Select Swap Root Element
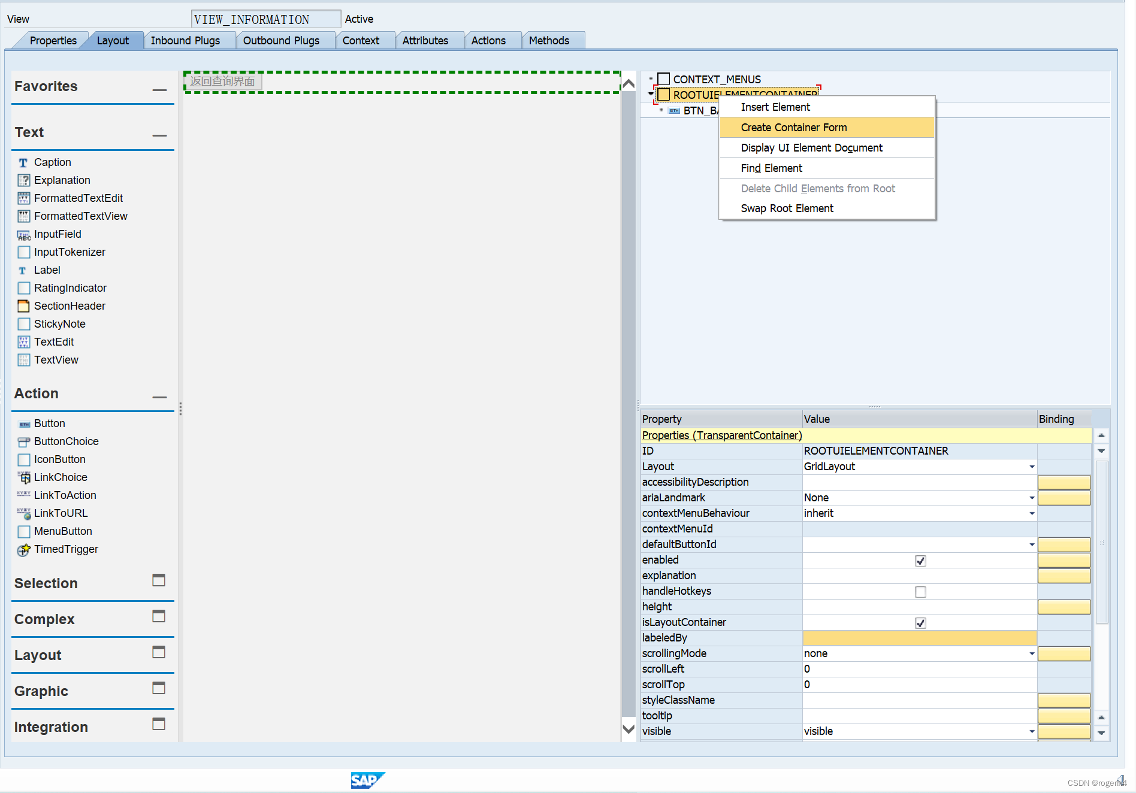 (827, 208)
